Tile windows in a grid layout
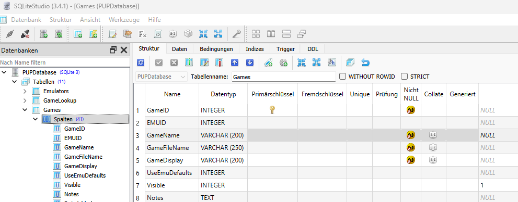 (256, 34)
